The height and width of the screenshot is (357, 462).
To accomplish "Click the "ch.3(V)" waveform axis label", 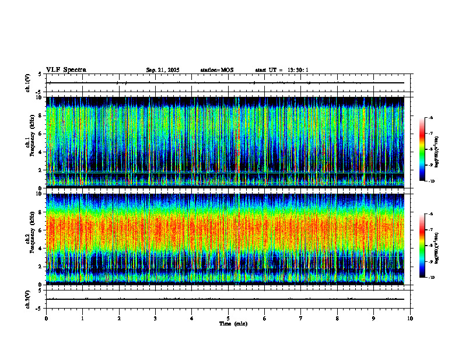I will tap(28, 300).
